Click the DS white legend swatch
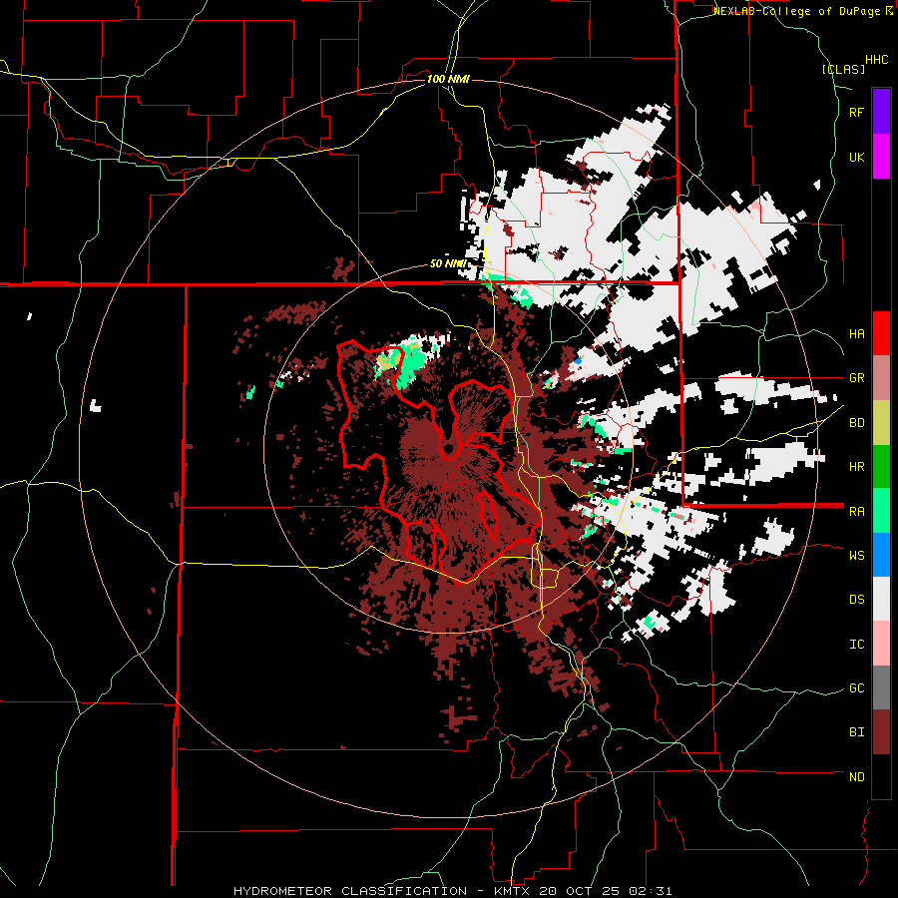The height and width of the screenshot is (898, 898). point(881,600)
